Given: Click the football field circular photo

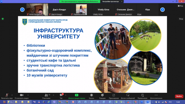Looking at the screenshot, I should tap(145, 35).
